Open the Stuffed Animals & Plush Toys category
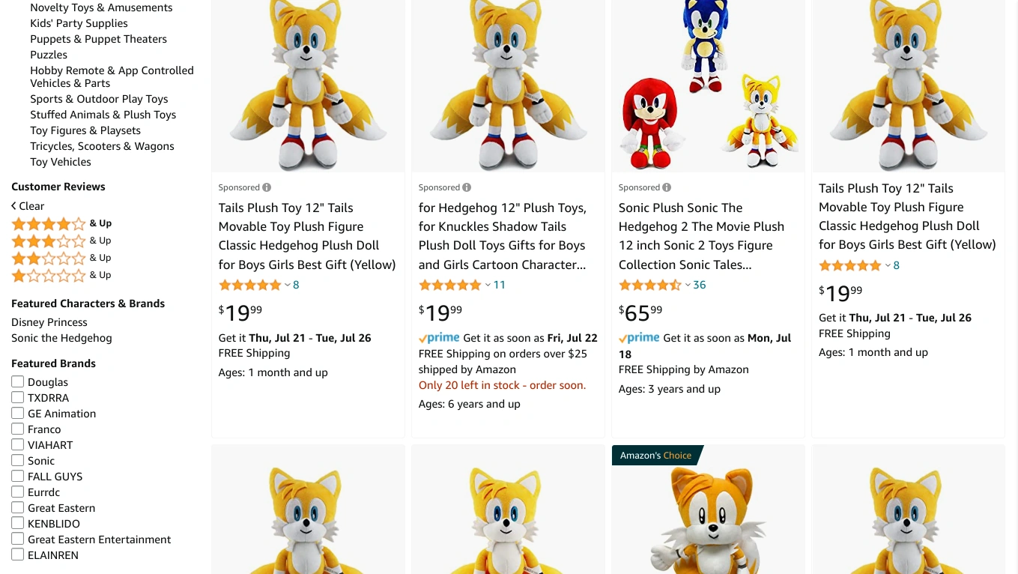The width and height of the screenshot is (1018, 574). 103,115
